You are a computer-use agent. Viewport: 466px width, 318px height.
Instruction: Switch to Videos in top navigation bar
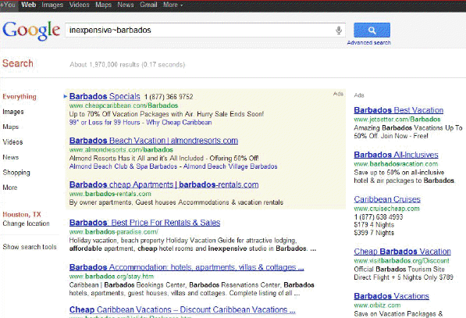[x=79, y=5]
